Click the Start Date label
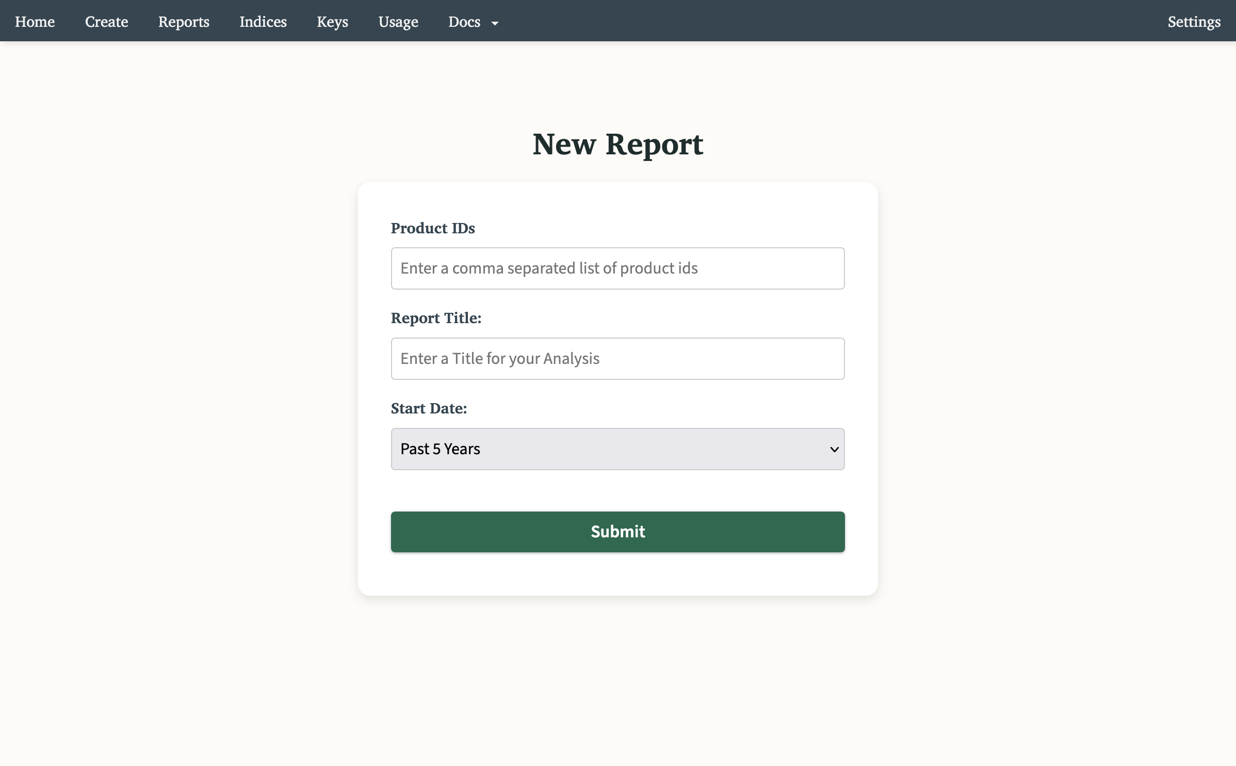The width and height of the screenshot is (1236, 766). 428,408
